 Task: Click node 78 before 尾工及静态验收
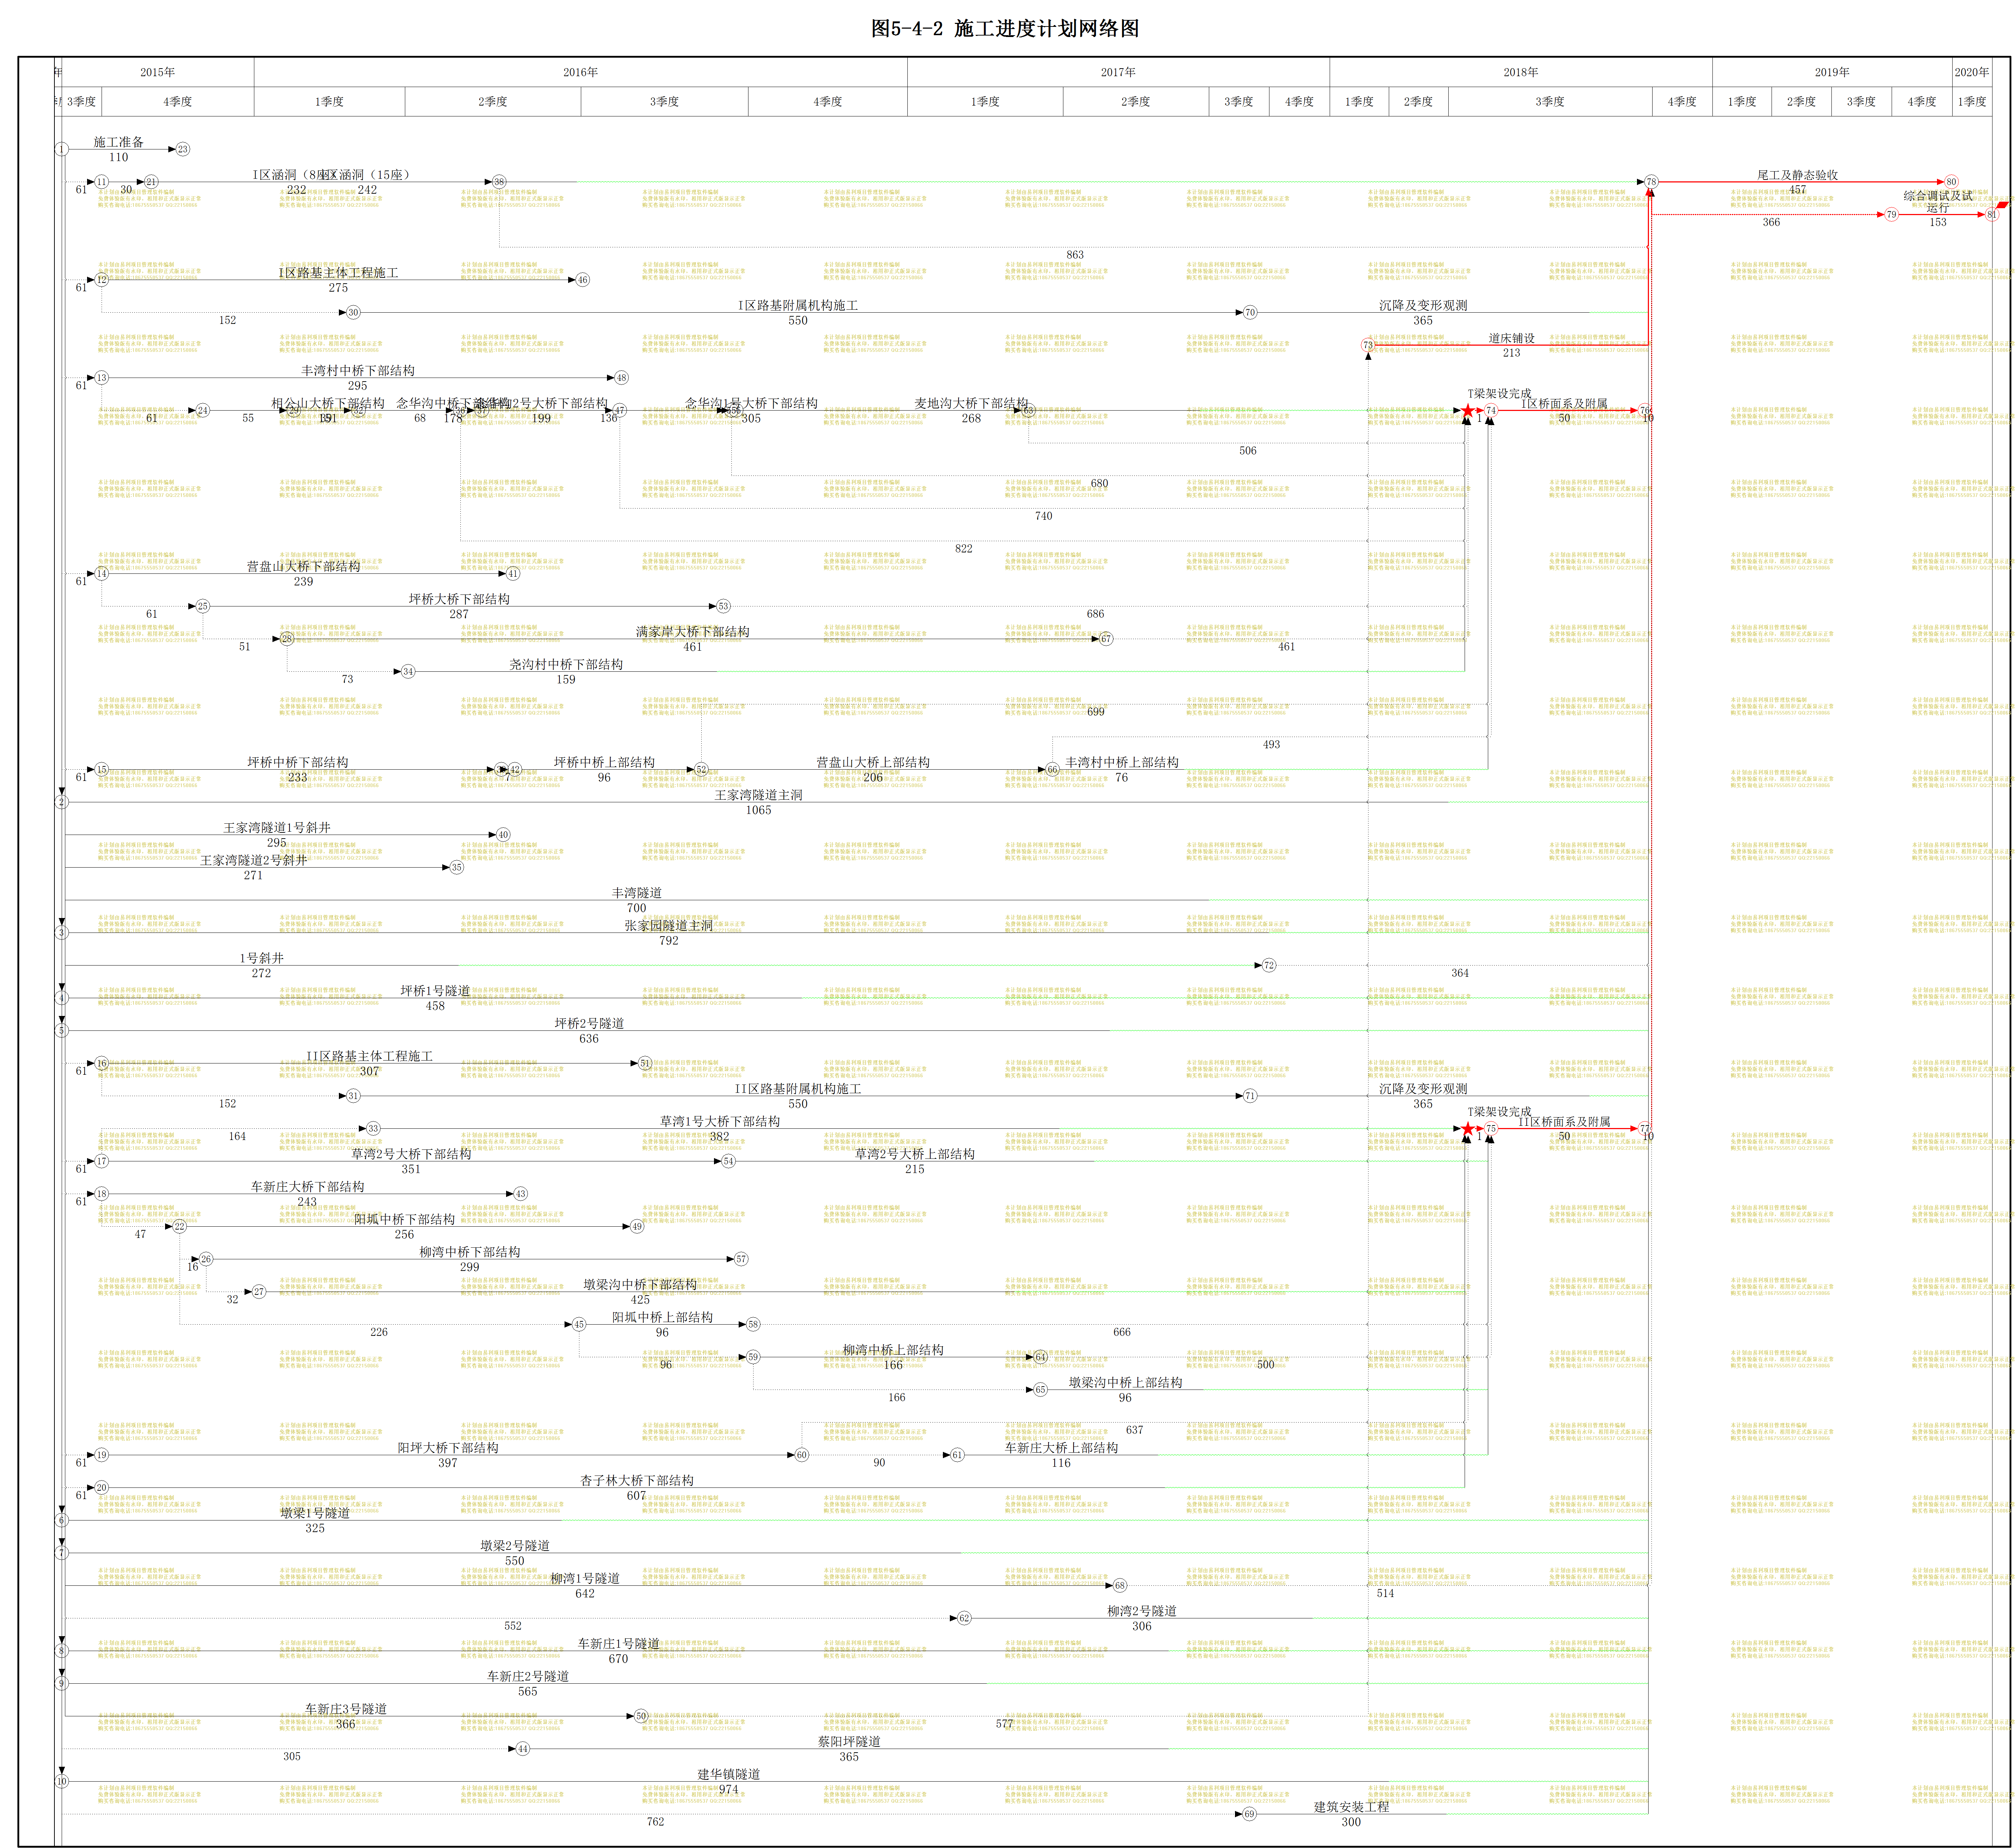click(1651, 182)
